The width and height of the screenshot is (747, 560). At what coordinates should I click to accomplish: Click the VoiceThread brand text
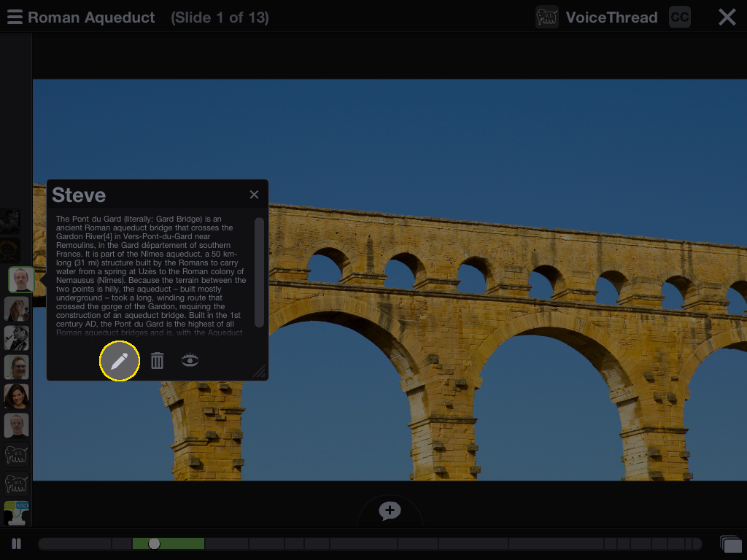coord(612,17)
